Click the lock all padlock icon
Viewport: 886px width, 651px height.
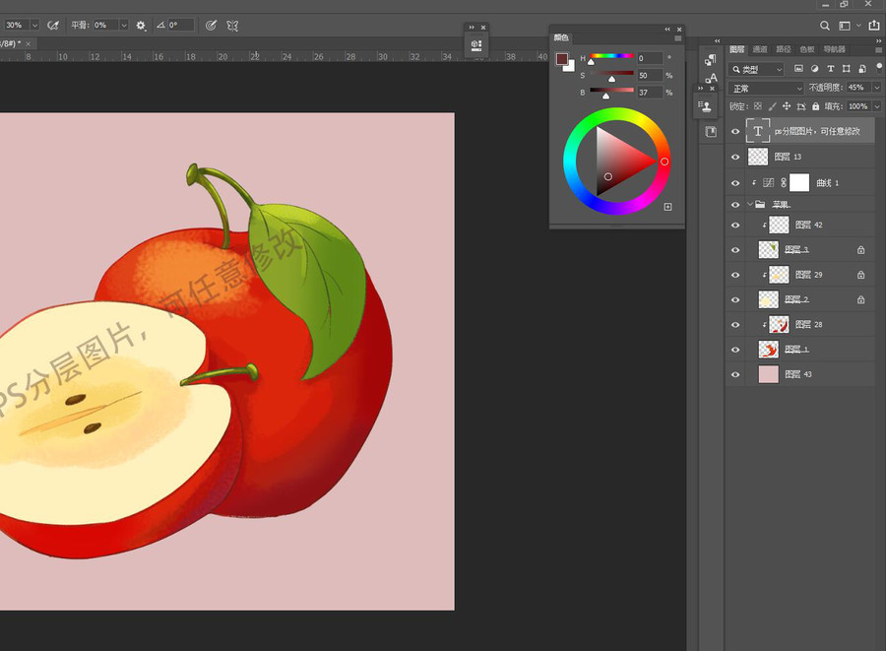[815, 106]
